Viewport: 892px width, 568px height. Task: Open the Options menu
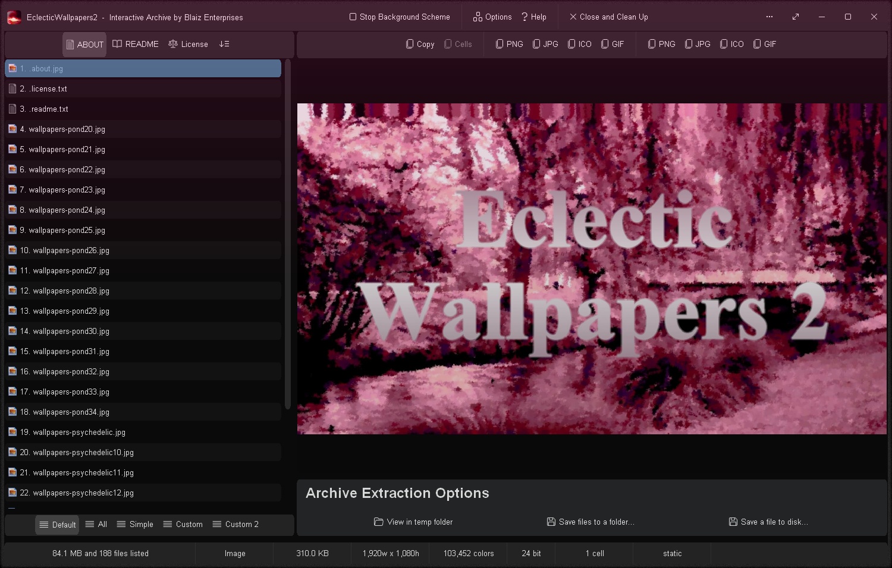(492, 17)
